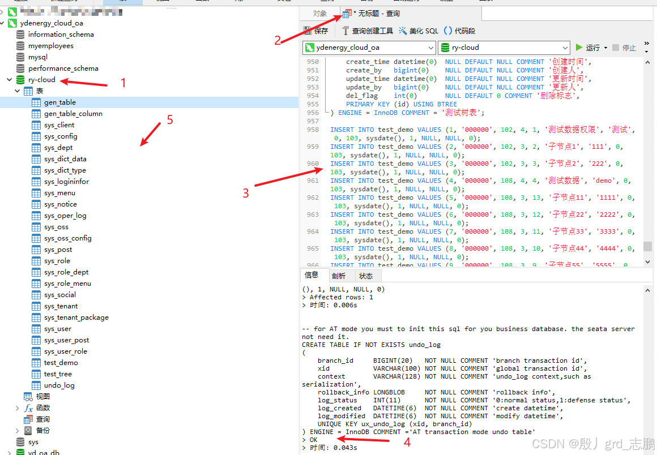Select the sys_tenant_package table

click(x=76, y=317)
